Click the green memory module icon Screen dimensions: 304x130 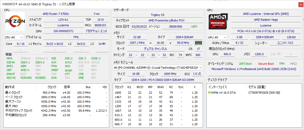pos(198,43)
